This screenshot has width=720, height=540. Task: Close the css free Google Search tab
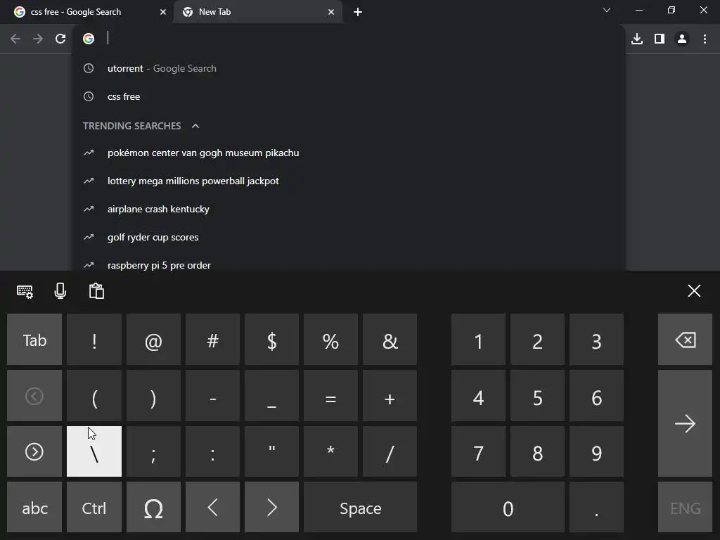[163, 12]
